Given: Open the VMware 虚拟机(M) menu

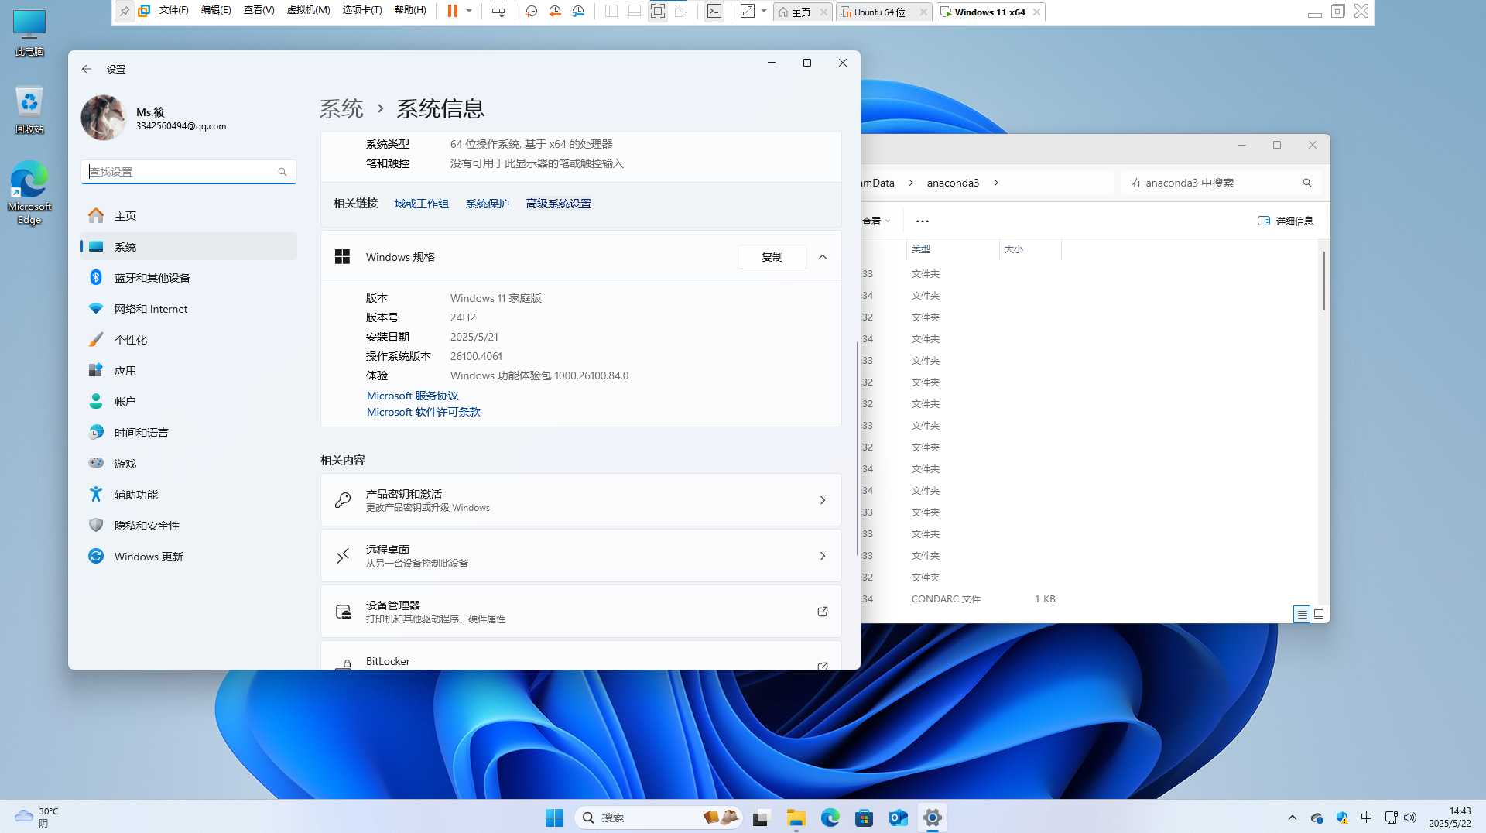Looking at the screenshot, I should tap(308, 10).
